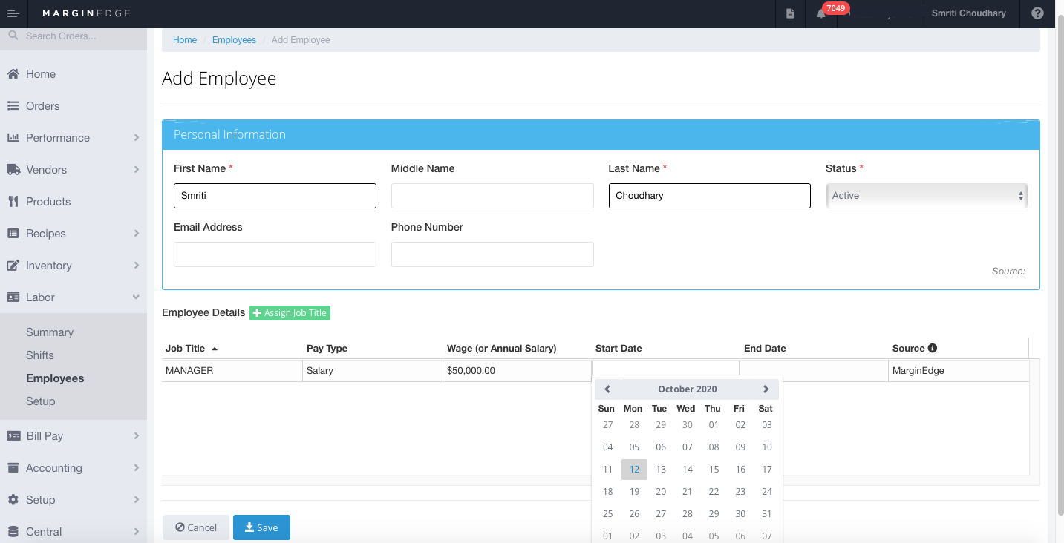The width and height of the screenshot is (1064, 543).
Task: Open the notifications bell with 7049 badge
Action: pyautogui.click(x=821, y=13)
